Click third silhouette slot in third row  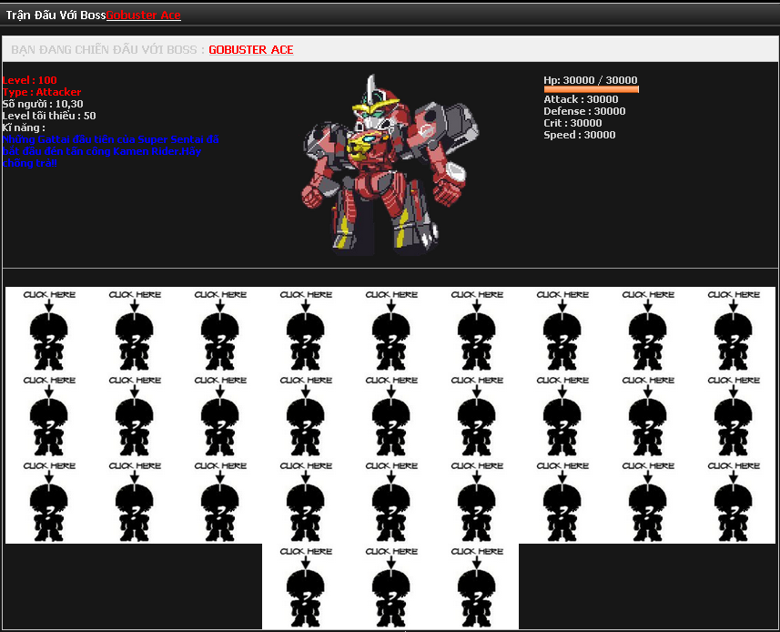coord(220,501)
